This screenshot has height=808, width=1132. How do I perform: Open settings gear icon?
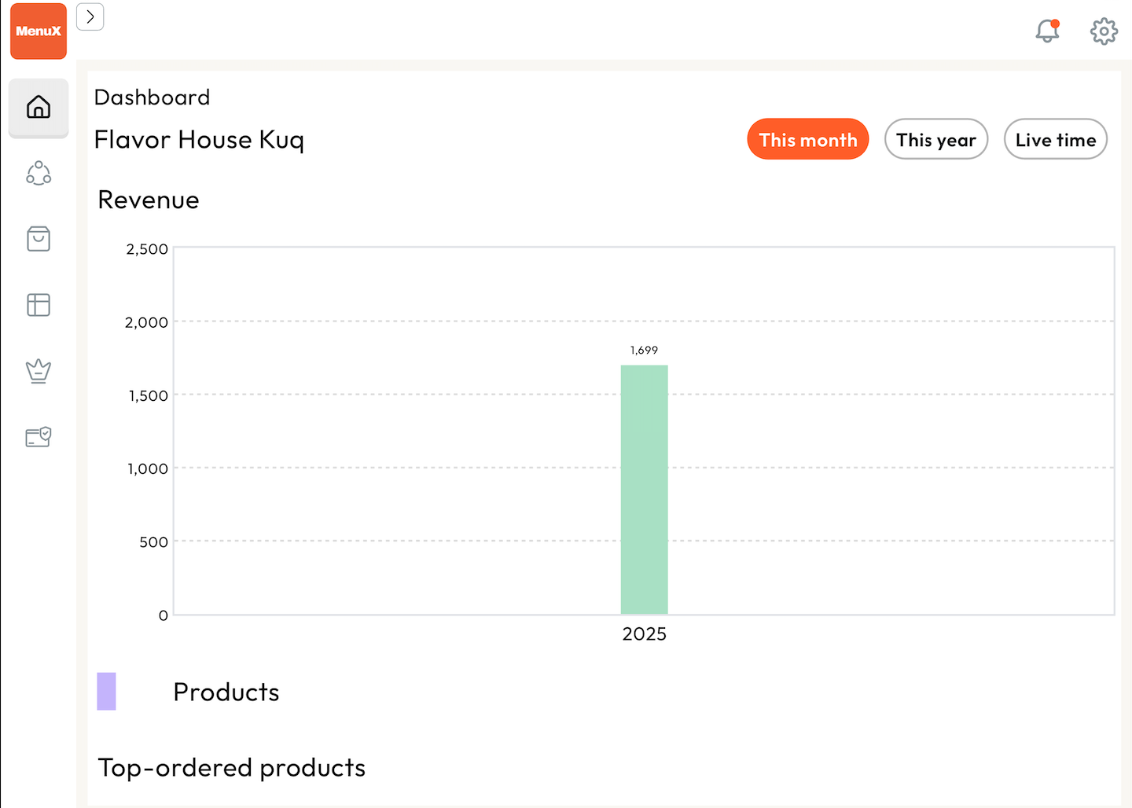[x=1104, y=31]
